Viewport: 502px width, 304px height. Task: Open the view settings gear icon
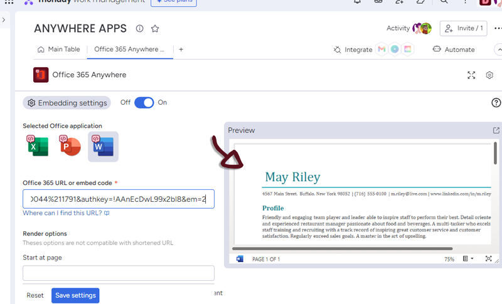point(489,75)
